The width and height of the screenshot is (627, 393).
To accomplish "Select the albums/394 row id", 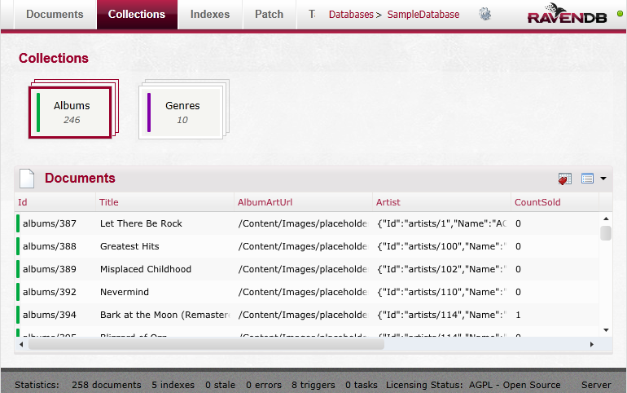I will tap(50, 315).
